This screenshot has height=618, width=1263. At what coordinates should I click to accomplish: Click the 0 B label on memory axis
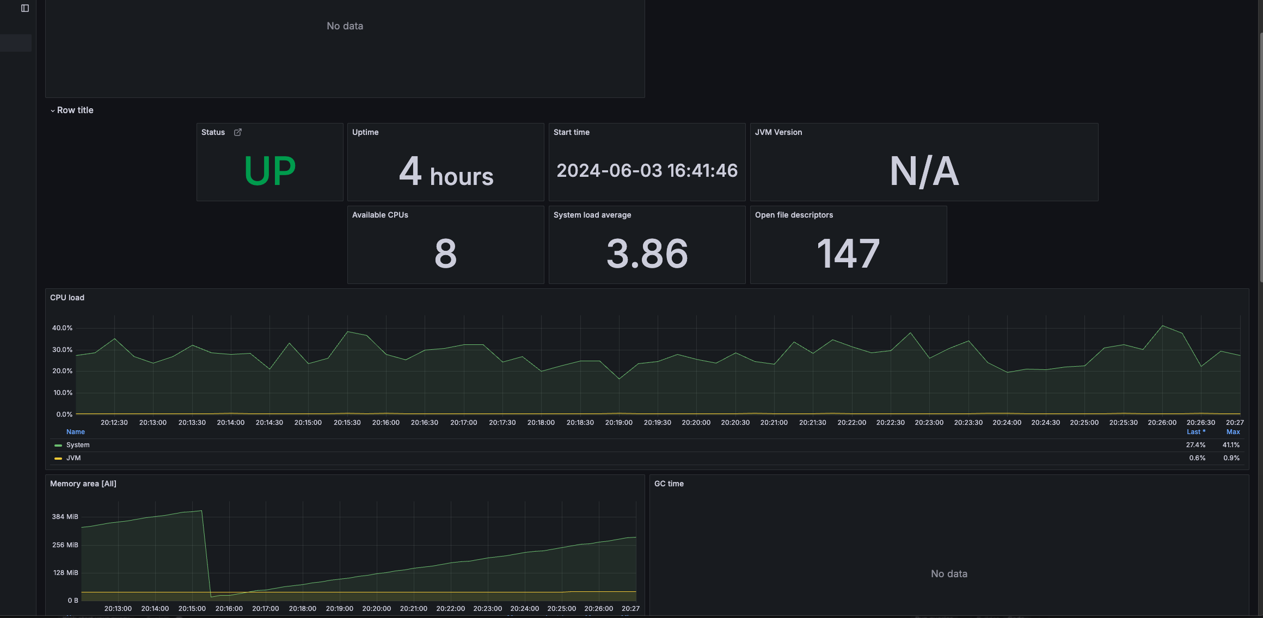point(73,601)
